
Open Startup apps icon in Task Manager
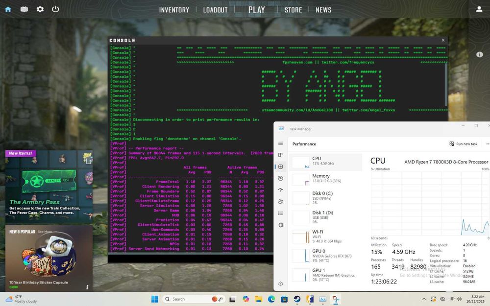click(x=281, y=190)
